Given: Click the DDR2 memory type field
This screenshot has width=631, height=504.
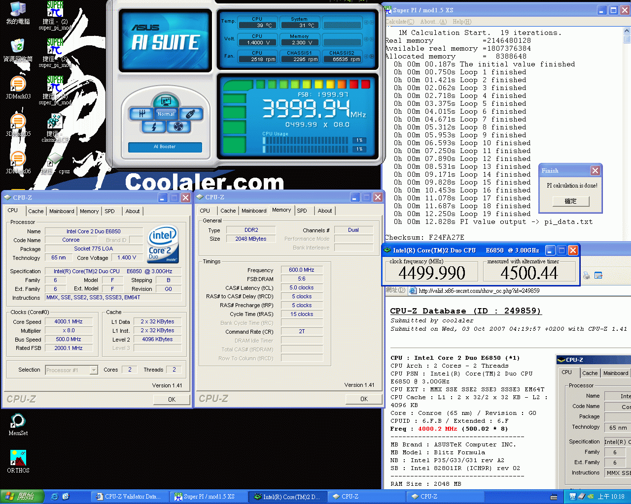Looking at the screenshot, I should (251, 230).
